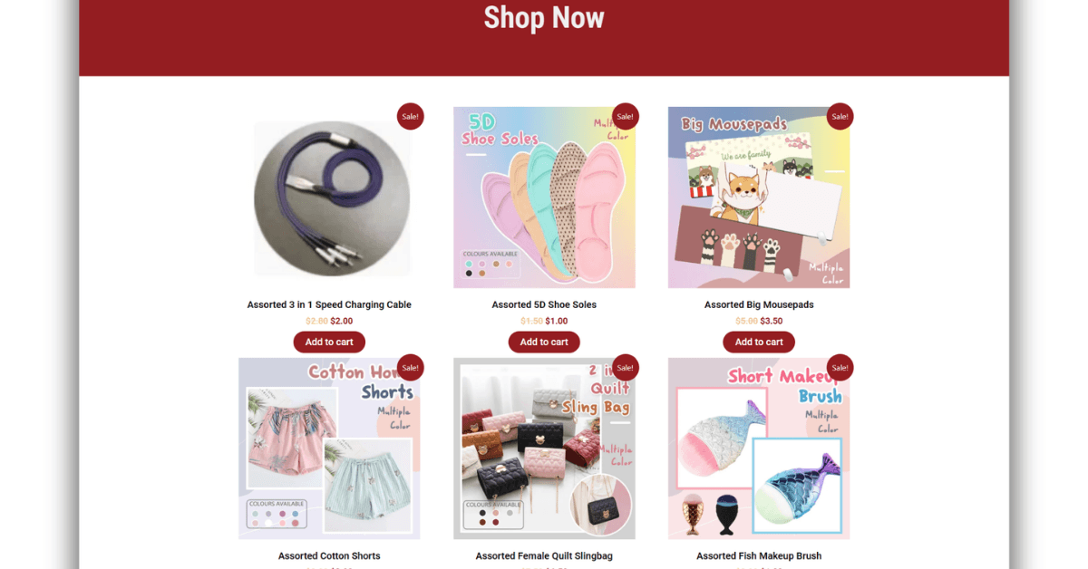Open Assorted Cotton Shorts title link

point(329,555)
